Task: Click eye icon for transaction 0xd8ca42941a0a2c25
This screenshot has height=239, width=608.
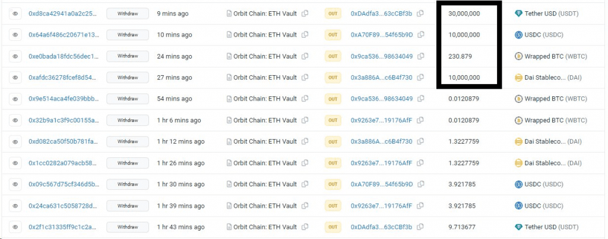Action: pos(15,14)
